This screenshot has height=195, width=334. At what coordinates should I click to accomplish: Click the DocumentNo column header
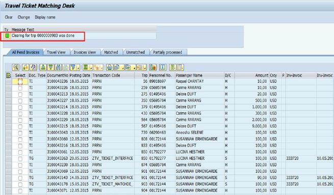click(x=58, y=75)
